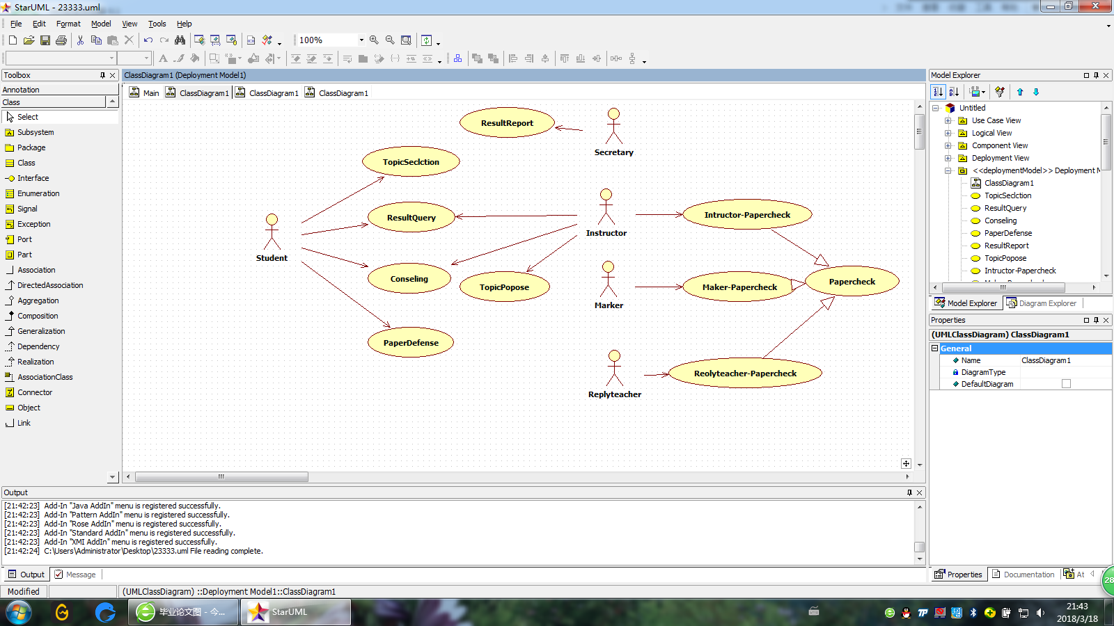Select the Papercheck use case ellipse

pos(852,282)
